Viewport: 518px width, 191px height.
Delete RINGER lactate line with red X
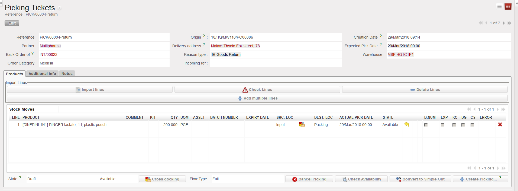click(500, 124)
